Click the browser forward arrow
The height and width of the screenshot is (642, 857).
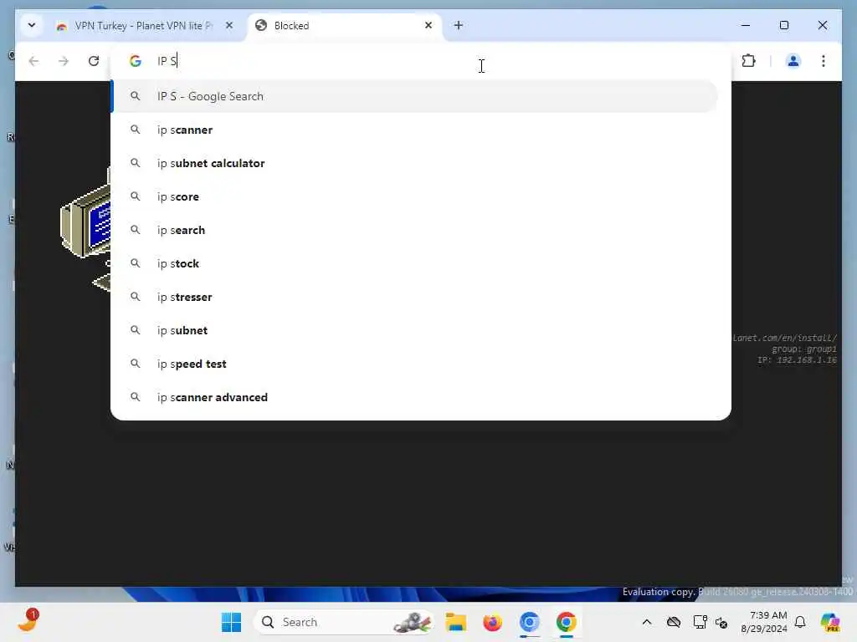[64, 61]
